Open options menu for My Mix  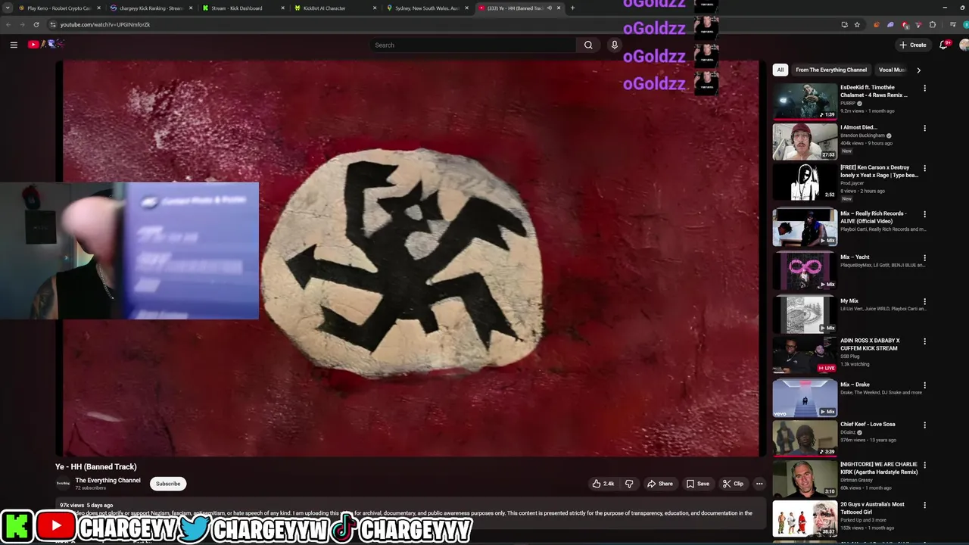point(924,301)
